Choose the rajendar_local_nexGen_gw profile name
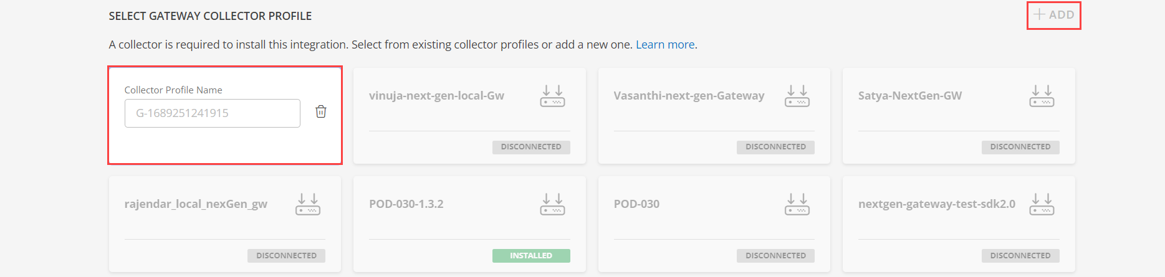Viewport: 1165px width, 277px height. 196,204
